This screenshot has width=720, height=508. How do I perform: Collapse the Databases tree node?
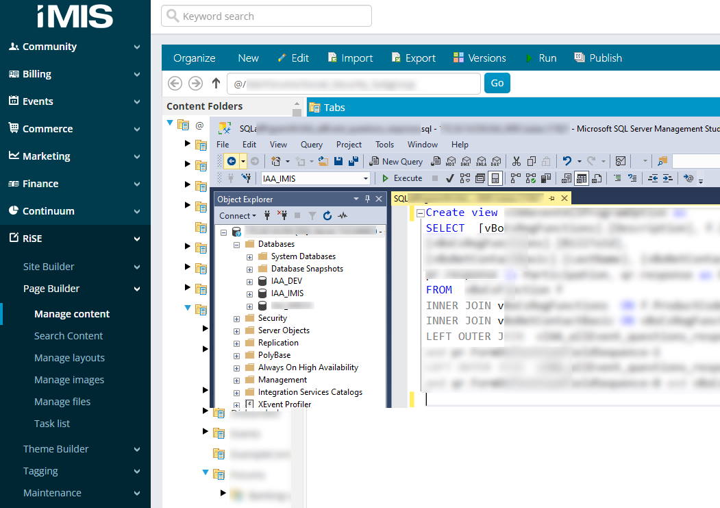237,245
